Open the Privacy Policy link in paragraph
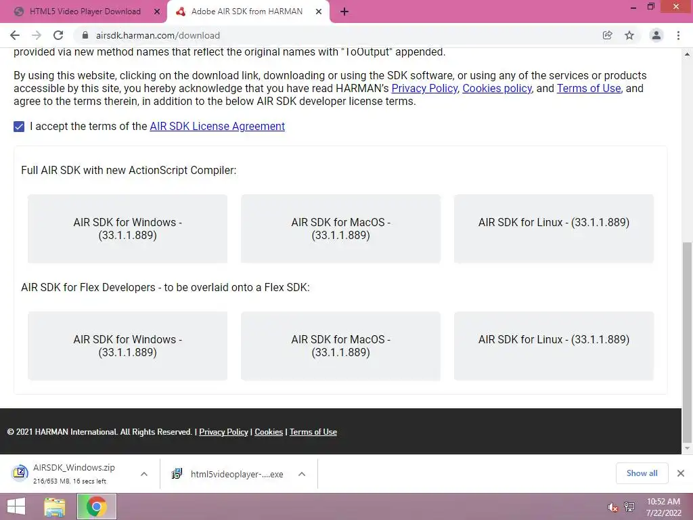This screenshot has width=693, height=520. [424, 89]
